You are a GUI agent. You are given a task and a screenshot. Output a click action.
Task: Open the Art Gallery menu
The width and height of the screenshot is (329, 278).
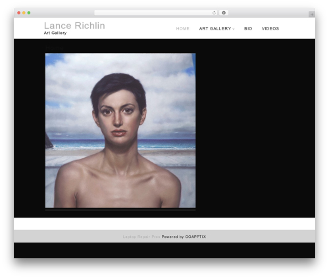click(x=215, y=29)
